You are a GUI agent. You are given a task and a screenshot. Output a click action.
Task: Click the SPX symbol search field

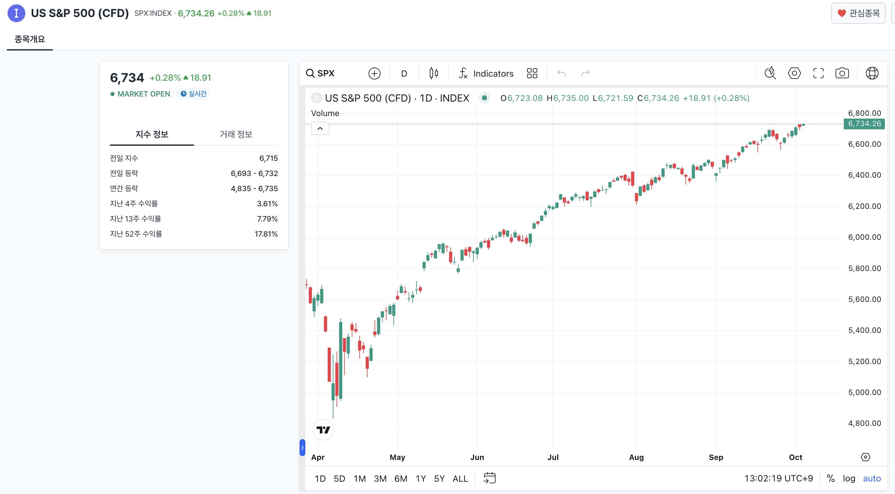click(326, 73)
